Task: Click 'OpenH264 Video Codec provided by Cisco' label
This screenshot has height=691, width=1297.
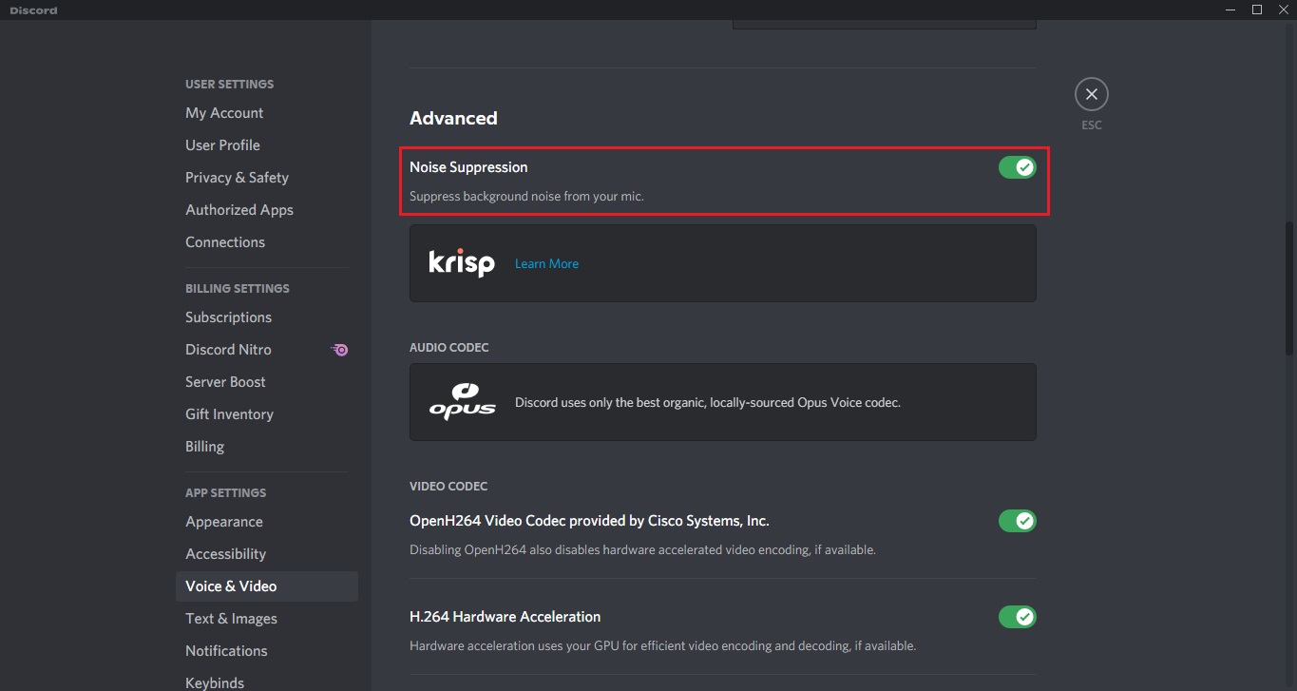Action: click(589, 521)
